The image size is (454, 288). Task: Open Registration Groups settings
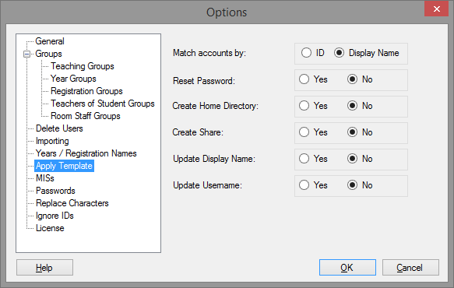pos(86,91)
